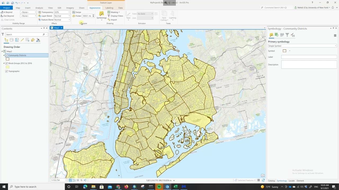Screen dimensions: 339x190
Task: Uncheck Block Groups 2012 to 2016 layer
Action: pyautogui.click(x=7, y=63)
